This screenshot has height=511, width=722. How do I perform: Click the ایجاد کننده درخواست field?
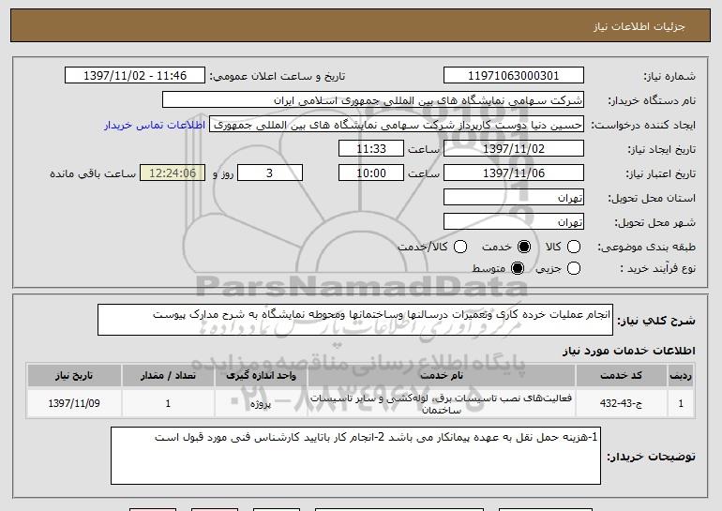point(397,125)
